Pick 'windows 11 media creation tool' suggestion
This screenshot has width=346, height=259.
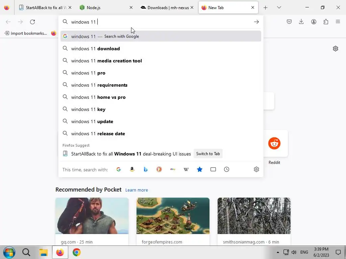(160, 61)
